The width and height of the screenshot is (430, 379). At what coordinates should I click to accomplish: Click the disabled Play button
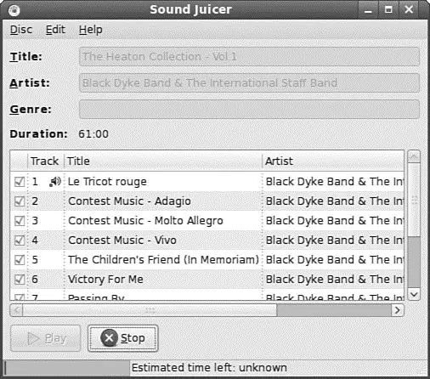(46, 338)
